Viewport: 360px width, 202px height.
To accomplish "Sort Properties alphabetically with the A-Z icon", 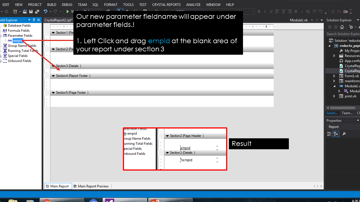I will click(336, 134).
